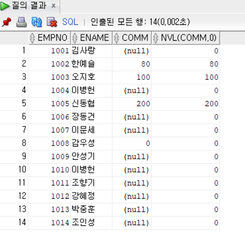245x238 pixels.
Task: Select row number 14 header
Action: (14, 223)
